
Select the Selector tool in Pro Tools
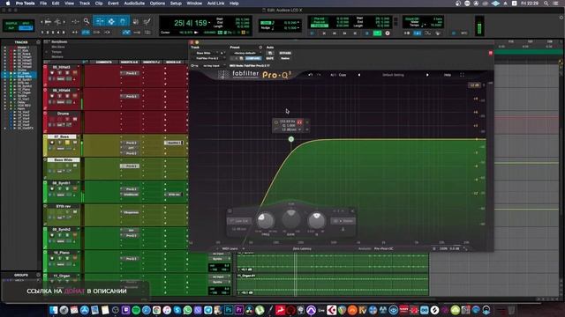[111, 21]
